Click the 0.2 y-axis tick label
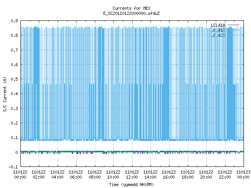Viewport: 251px width, 188px height. pos(14,123)
